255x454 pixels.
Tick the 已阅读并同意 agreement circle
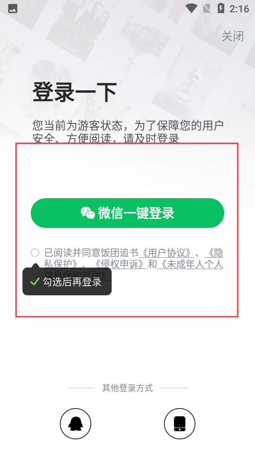pos(35,253)
